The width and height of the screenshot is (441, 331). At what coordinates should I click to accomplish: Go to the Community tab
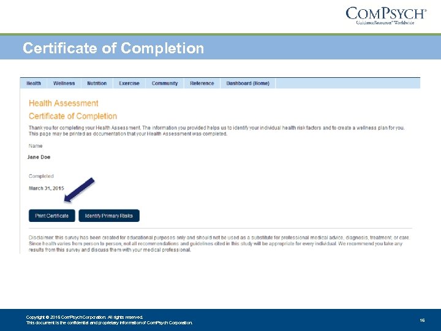pyautogui.click(x=165, y=83)
